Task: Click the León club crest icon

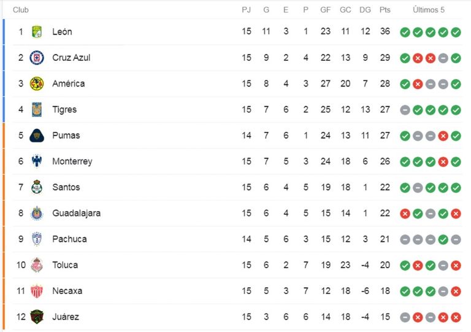Action: point(37,32)
